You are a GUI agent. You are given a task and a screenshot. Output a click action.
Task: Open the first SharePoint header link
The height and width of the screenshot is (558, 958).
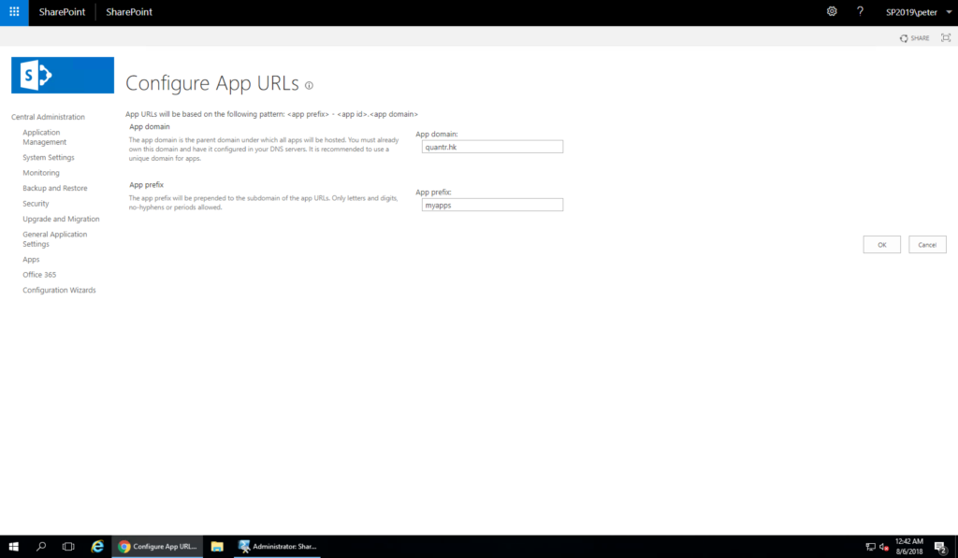point(63,12)
